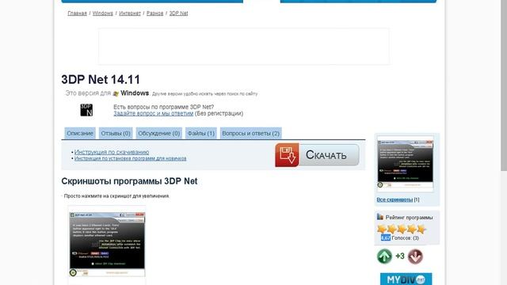Open the Вопросы и ответы (2) tab

click(250, 133)
